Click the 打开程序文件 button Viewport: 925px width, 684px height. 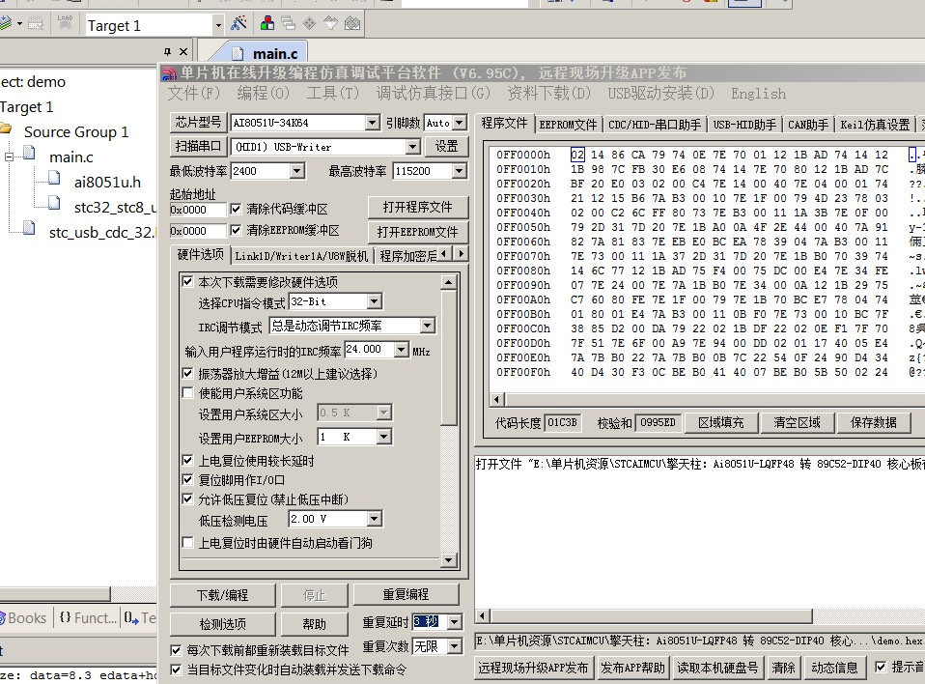point(417,207)
